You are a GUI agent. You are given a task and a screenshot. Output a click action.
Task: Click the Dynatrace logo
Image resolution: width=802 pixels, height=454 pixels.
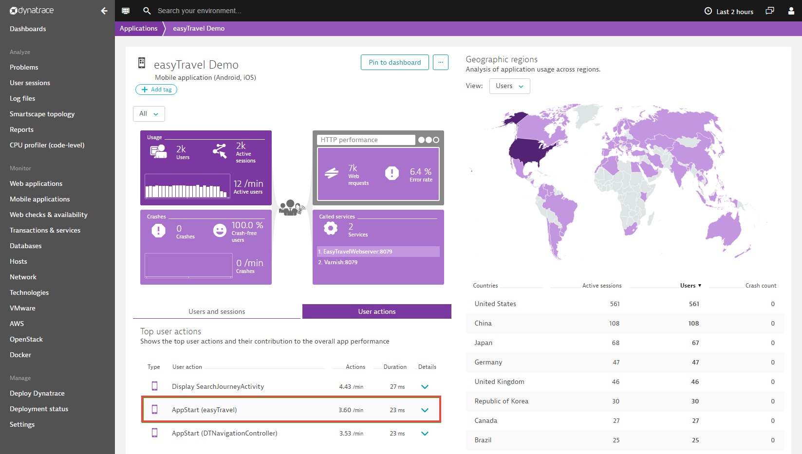pos(32,11)
